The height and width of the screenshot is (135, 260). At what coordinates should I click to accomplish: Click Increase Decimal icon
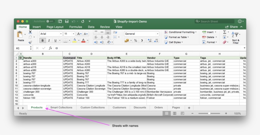150,41
